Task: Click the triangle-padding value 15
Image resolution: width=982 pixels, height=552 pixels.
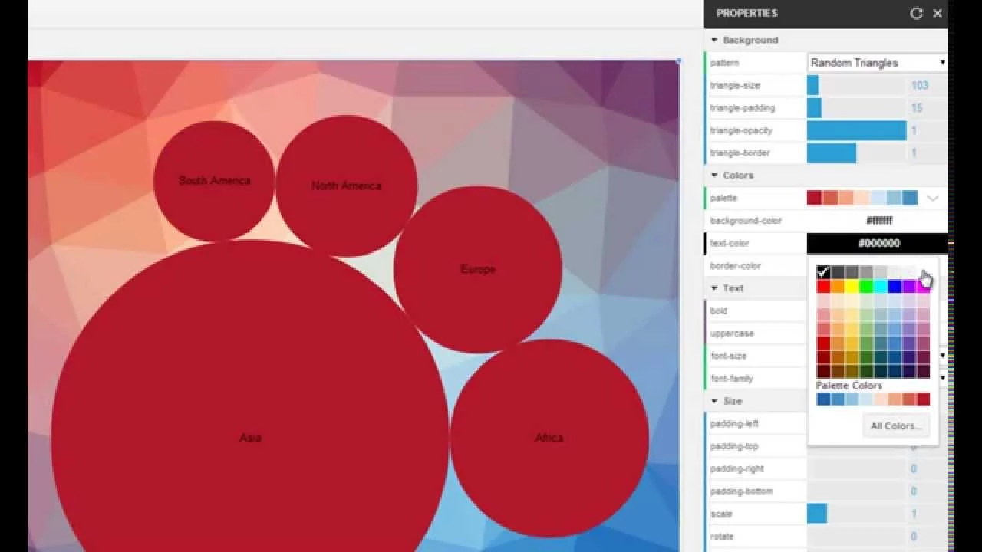Action: tap(917, 108)
